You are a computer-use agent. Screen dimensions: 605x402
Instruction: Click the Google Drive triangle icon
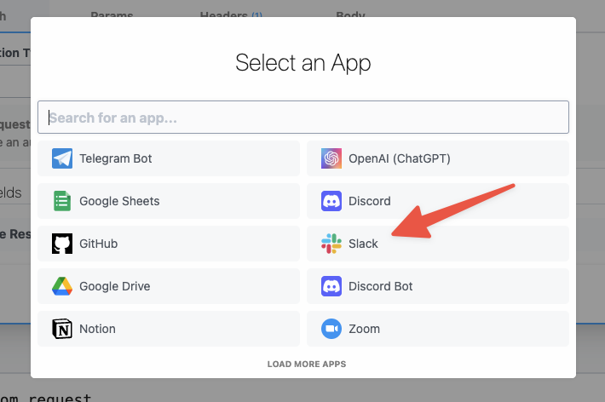62,286
